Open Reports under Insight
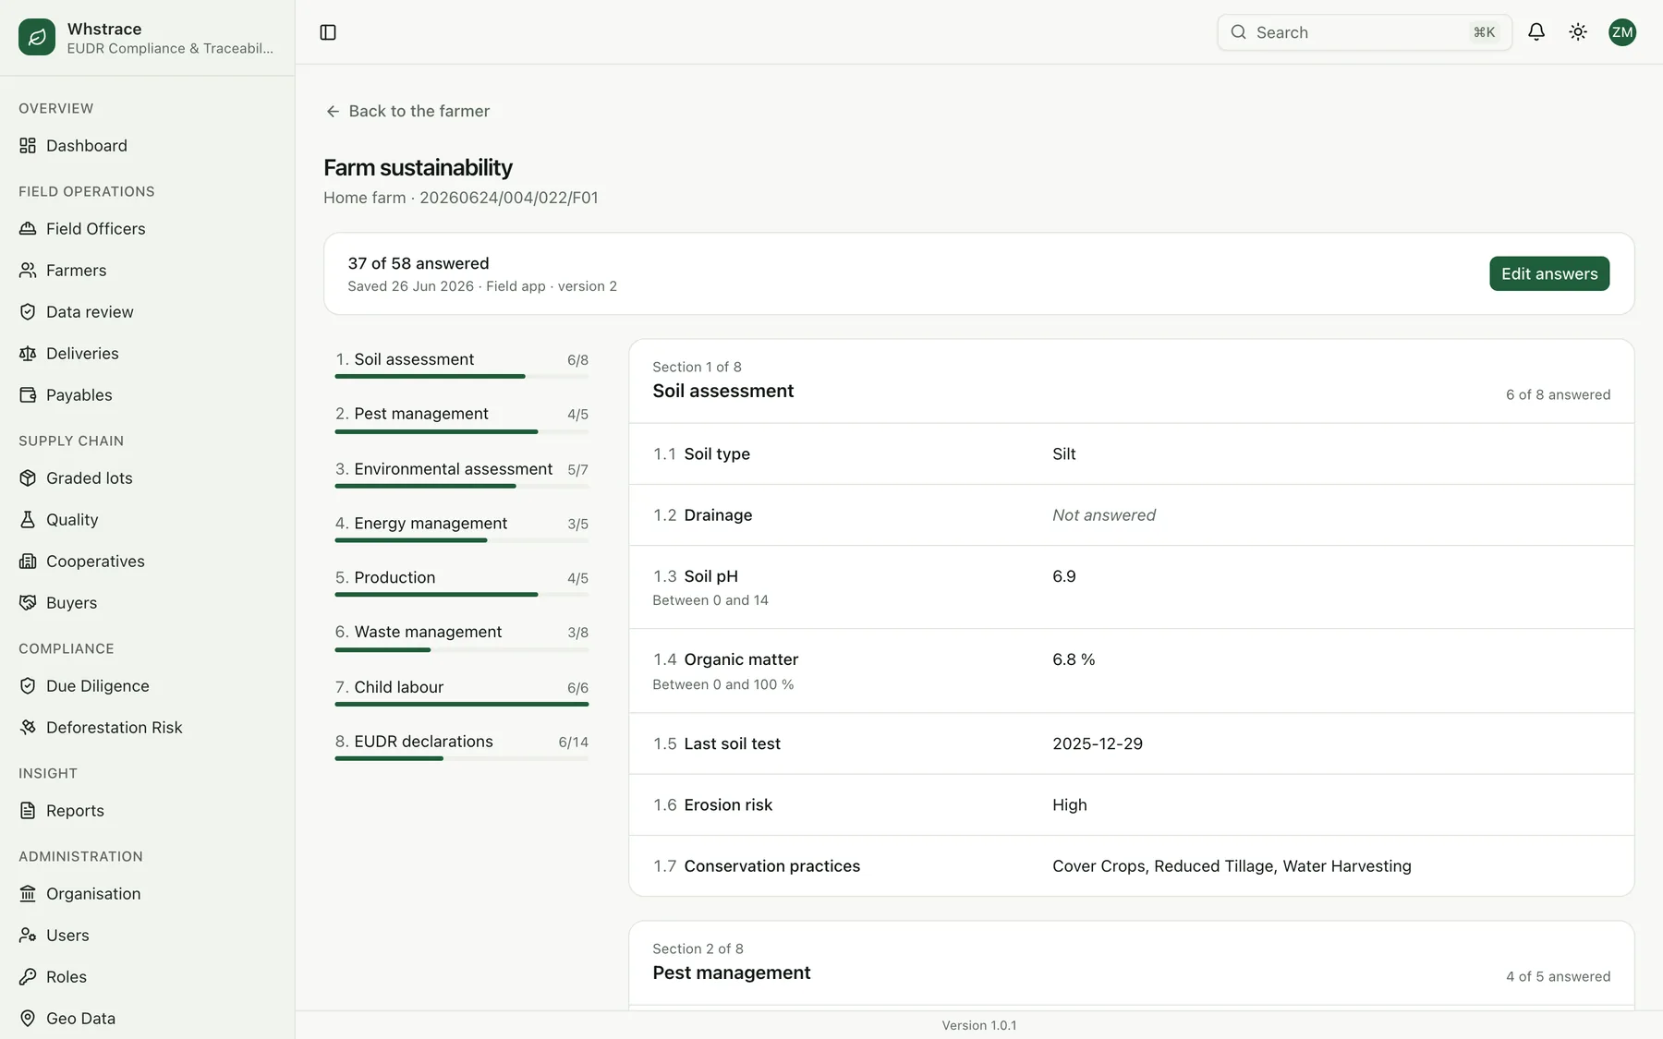Screen dimensions: 1663x1039 pos(147,811)
